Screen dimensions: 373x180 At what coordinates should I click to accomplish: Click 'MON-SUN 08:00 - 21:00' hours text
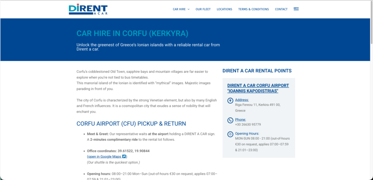coord(252,139)
